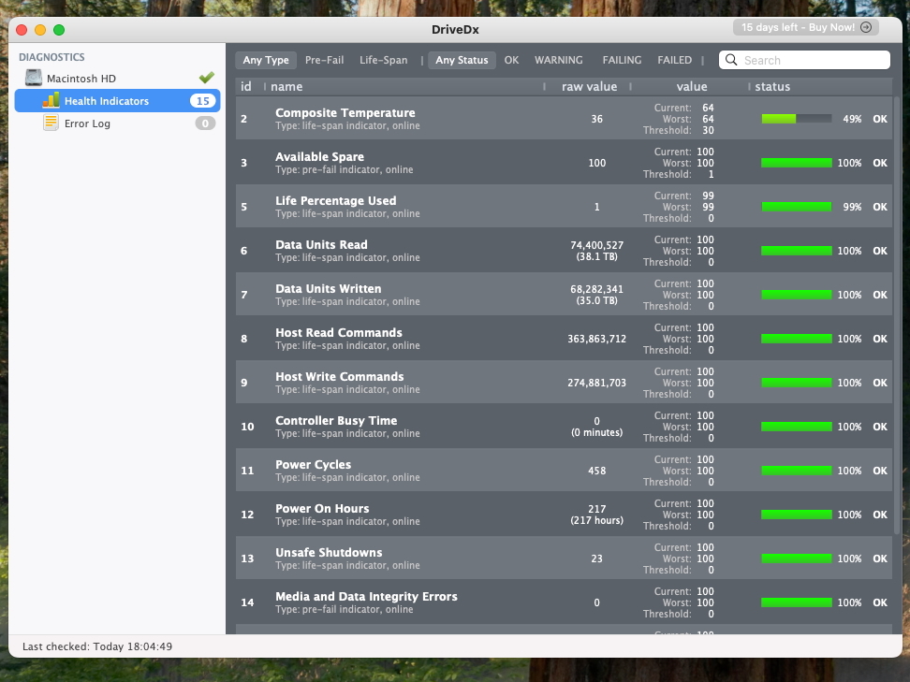Click the Last checked timestamp in status bar
This screenshot has height=682, width=910.
point(97,646)
